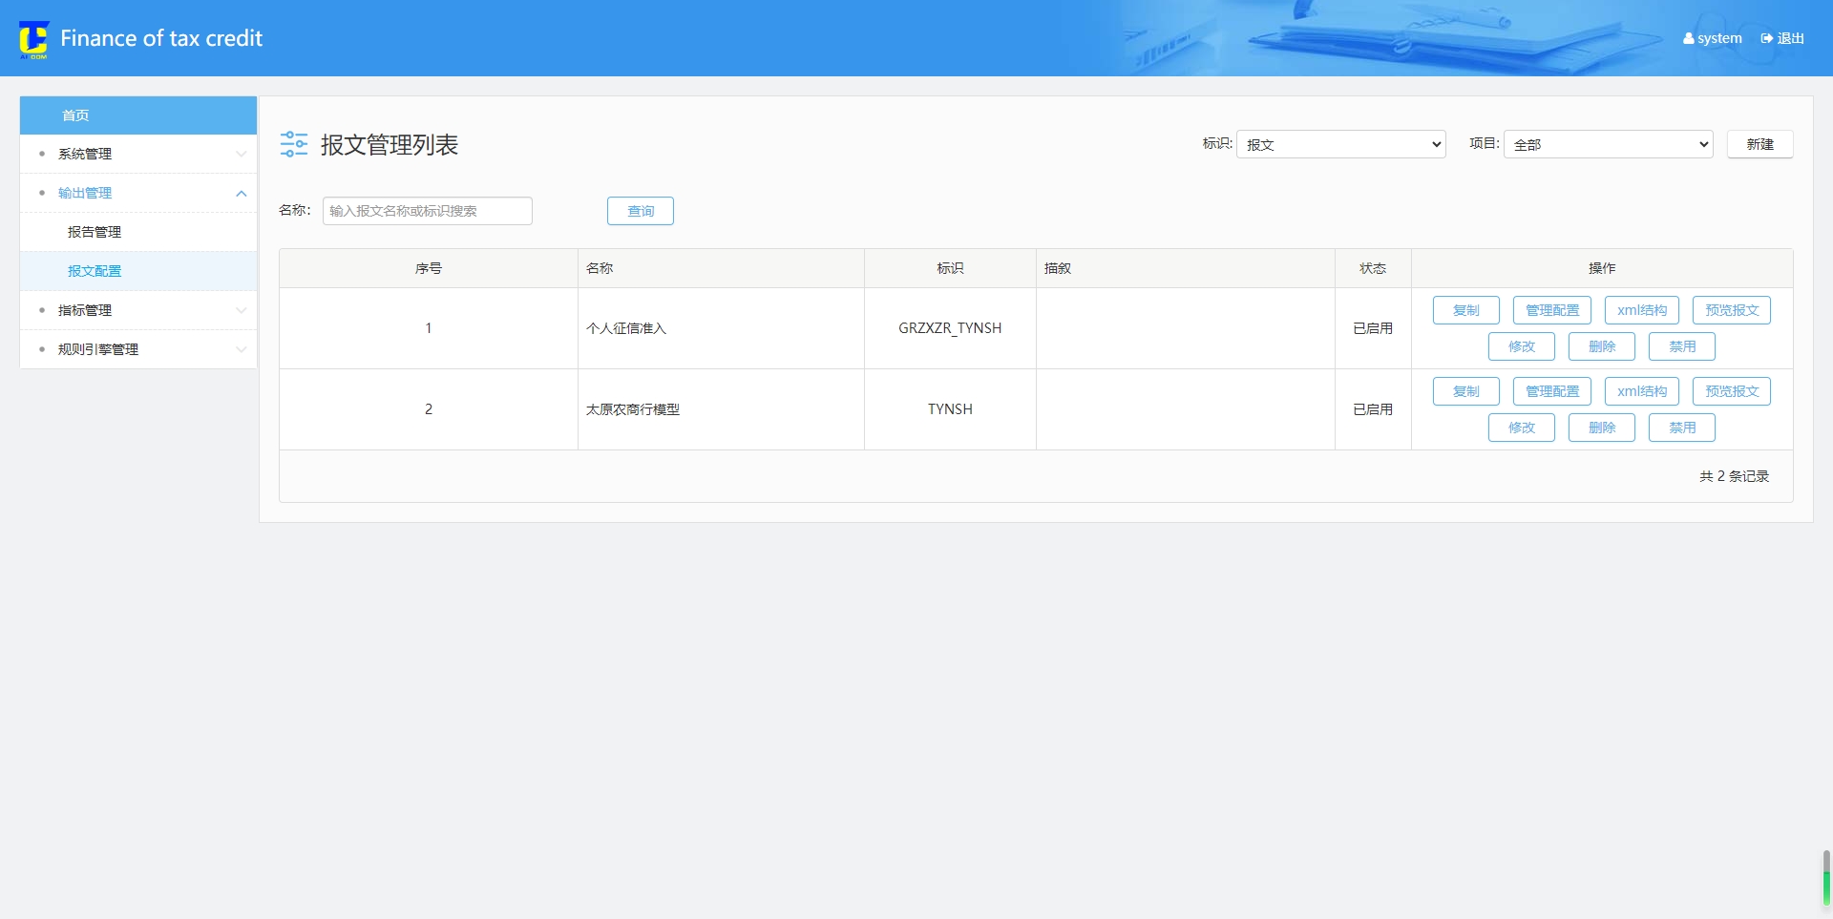Click the page vertical scrollbar thumb
Image resolution: width=1833 pixels, height=919 pixels.
pos(1826,878)
